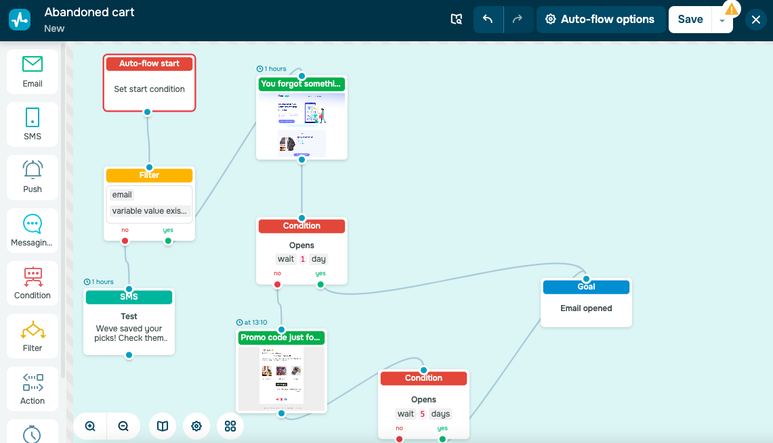This screenshot has width=773, height=443.
Task: Select the SMS block in sidebar
Action: 33,124
